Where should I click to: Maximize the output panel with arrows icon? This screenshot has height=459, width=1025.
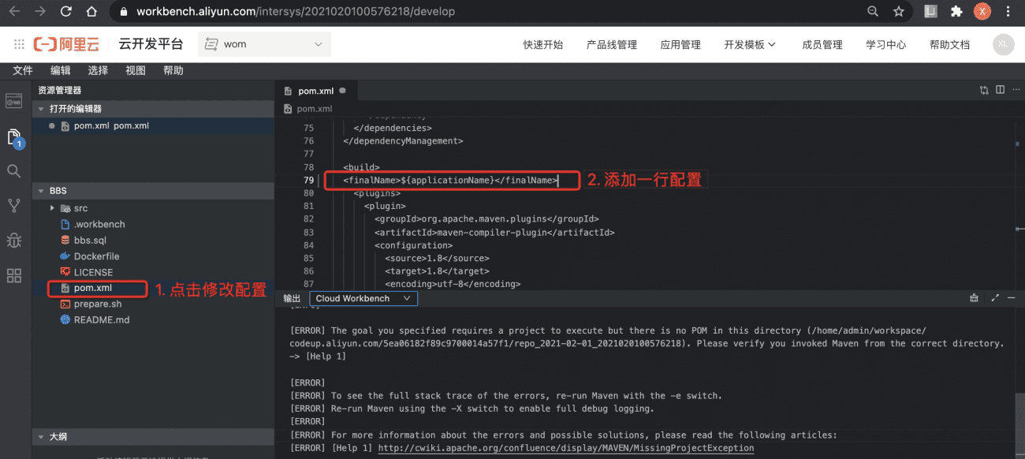(993, 298)
